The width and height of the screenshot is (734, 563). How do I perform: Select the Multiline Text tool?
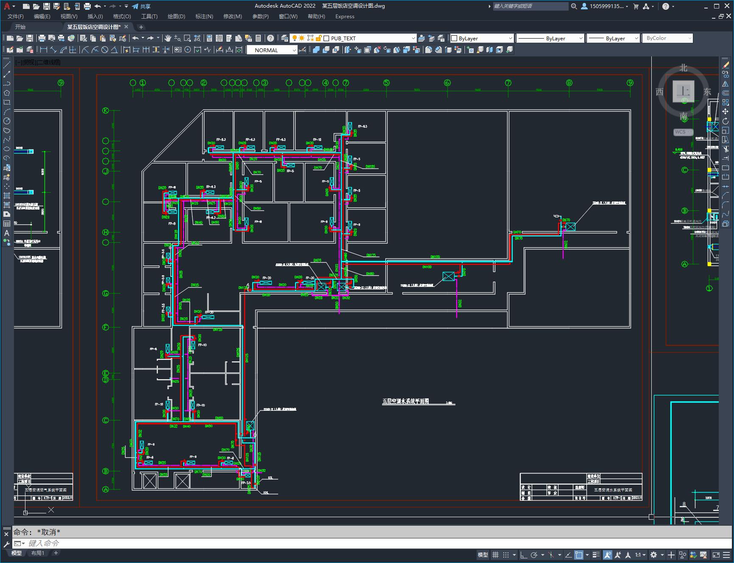(7, 233)
